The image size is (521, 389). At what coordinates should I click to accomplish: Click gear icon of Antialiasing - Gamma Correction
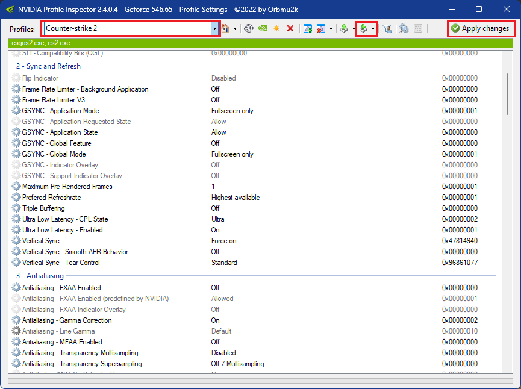(16, 320)
